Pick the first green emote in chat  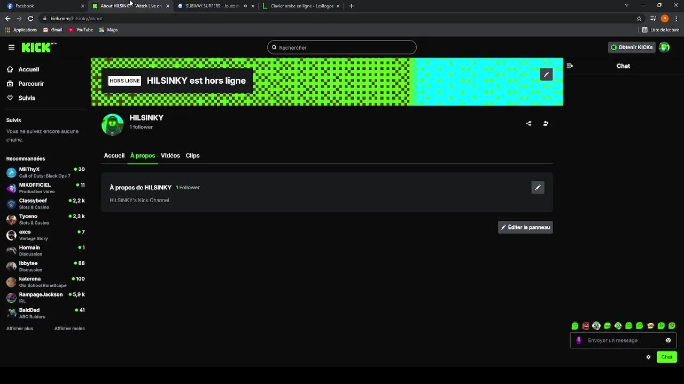pos(575,326)
